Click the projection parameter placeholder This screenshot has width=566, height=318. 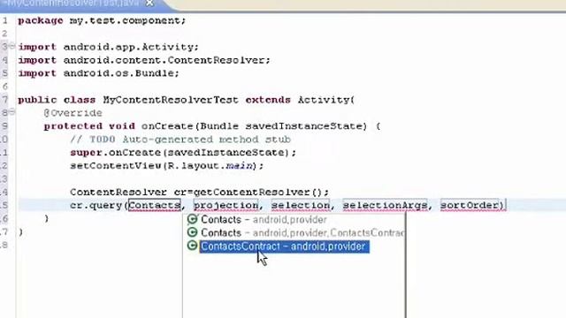pyautogui.click(x=226, y=205)
